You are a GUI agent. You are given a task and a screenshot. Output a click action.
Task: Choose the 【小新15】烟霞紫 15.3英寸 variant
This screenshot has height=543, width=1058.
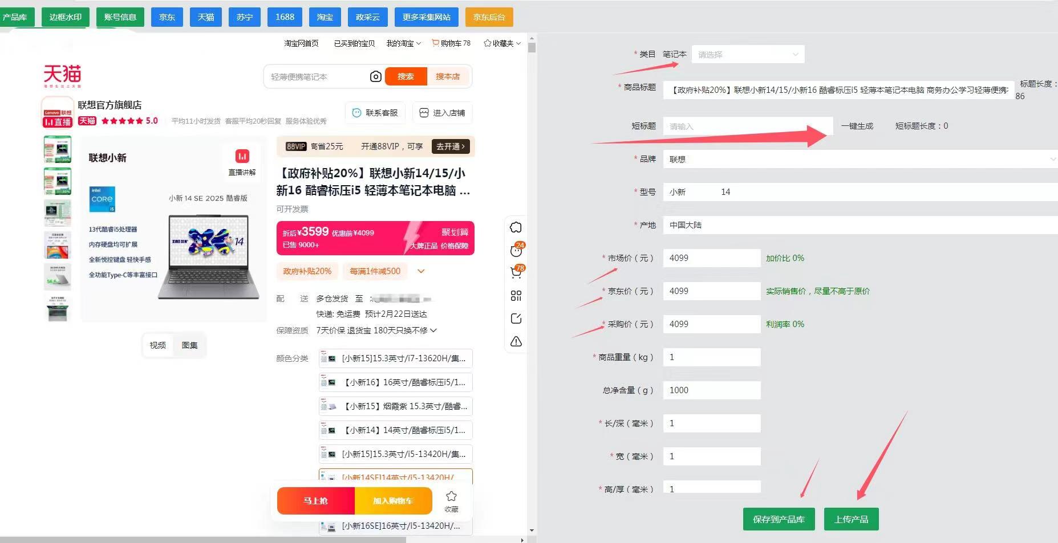pos(396,406)
